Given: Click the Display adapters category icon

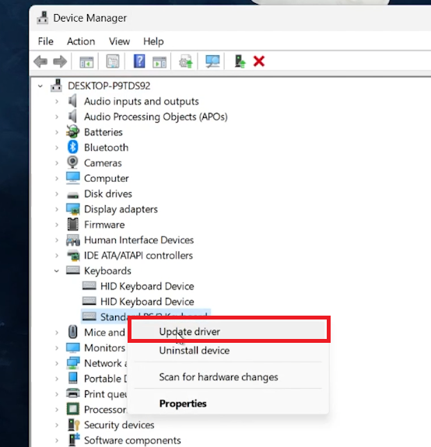Looking at the screenshot, I should (73, 209).
